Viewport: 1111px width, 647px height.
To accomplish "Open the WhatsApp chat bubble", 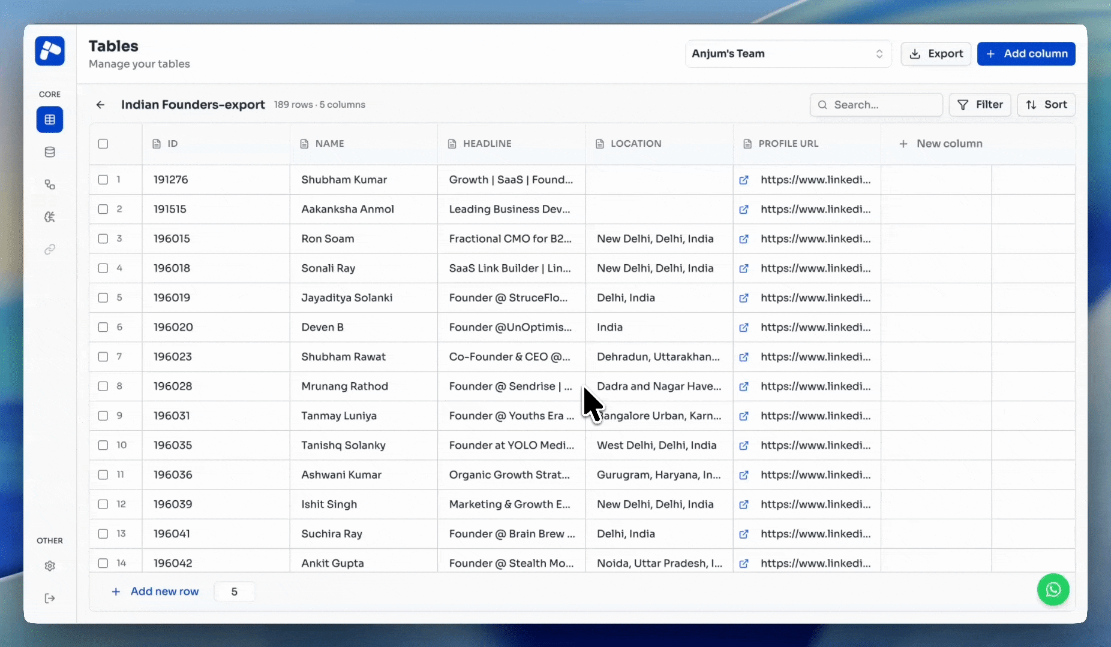I will (1053, 590).
